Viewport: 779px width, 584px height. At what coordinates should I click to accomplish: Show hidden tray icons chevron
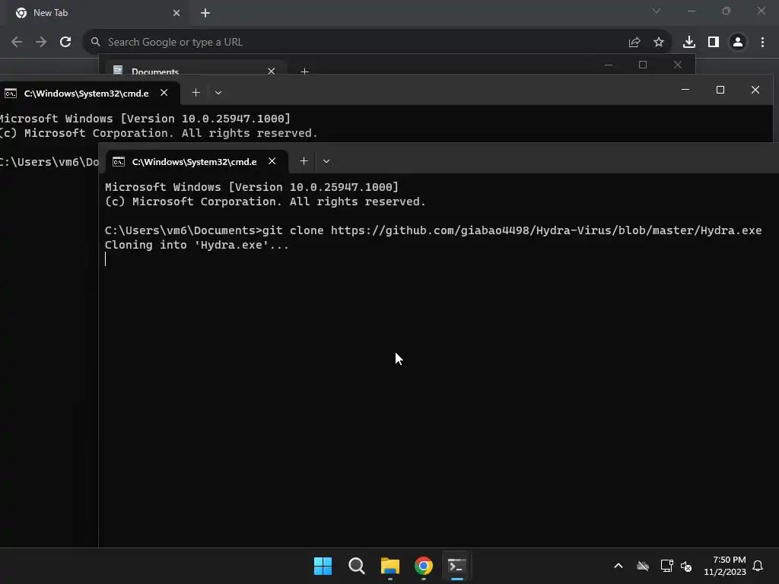coord(618,566)
